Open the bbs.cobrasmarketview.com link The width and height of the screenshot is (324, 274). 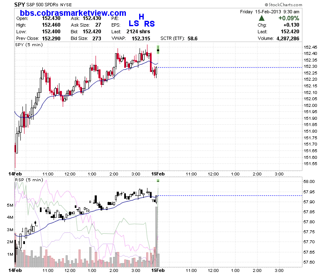pyautogui.click(x=73, y=13)
